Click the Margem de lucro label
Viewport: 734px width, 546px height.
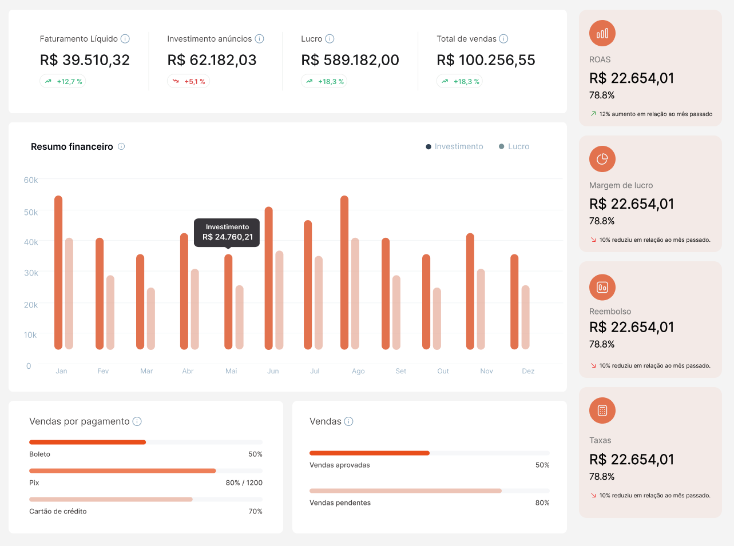click(x=621, y=185)
